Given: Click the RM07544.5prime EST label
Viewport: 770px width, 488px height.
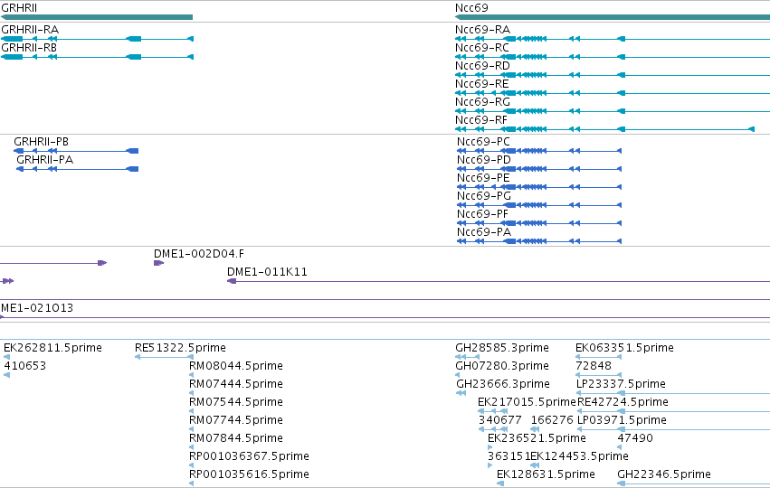Looking at the screenshot, I should (236, 403).
